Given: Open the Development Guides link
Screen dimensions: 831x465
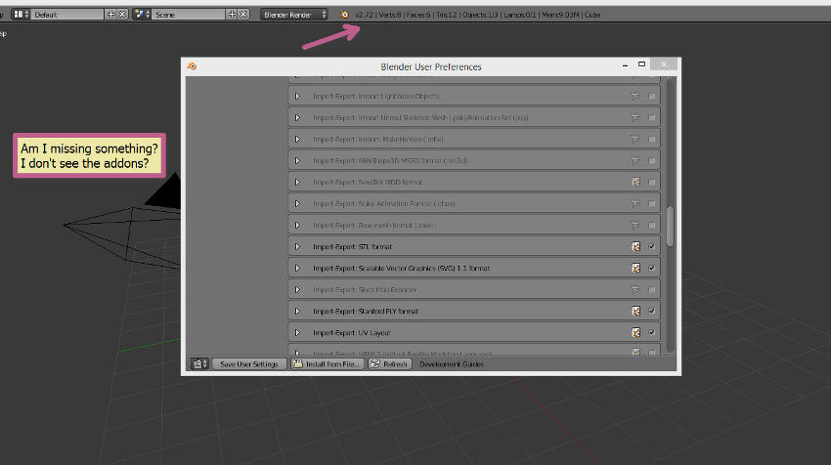Looking at the screenshot, I should click(x=451, y=363).
